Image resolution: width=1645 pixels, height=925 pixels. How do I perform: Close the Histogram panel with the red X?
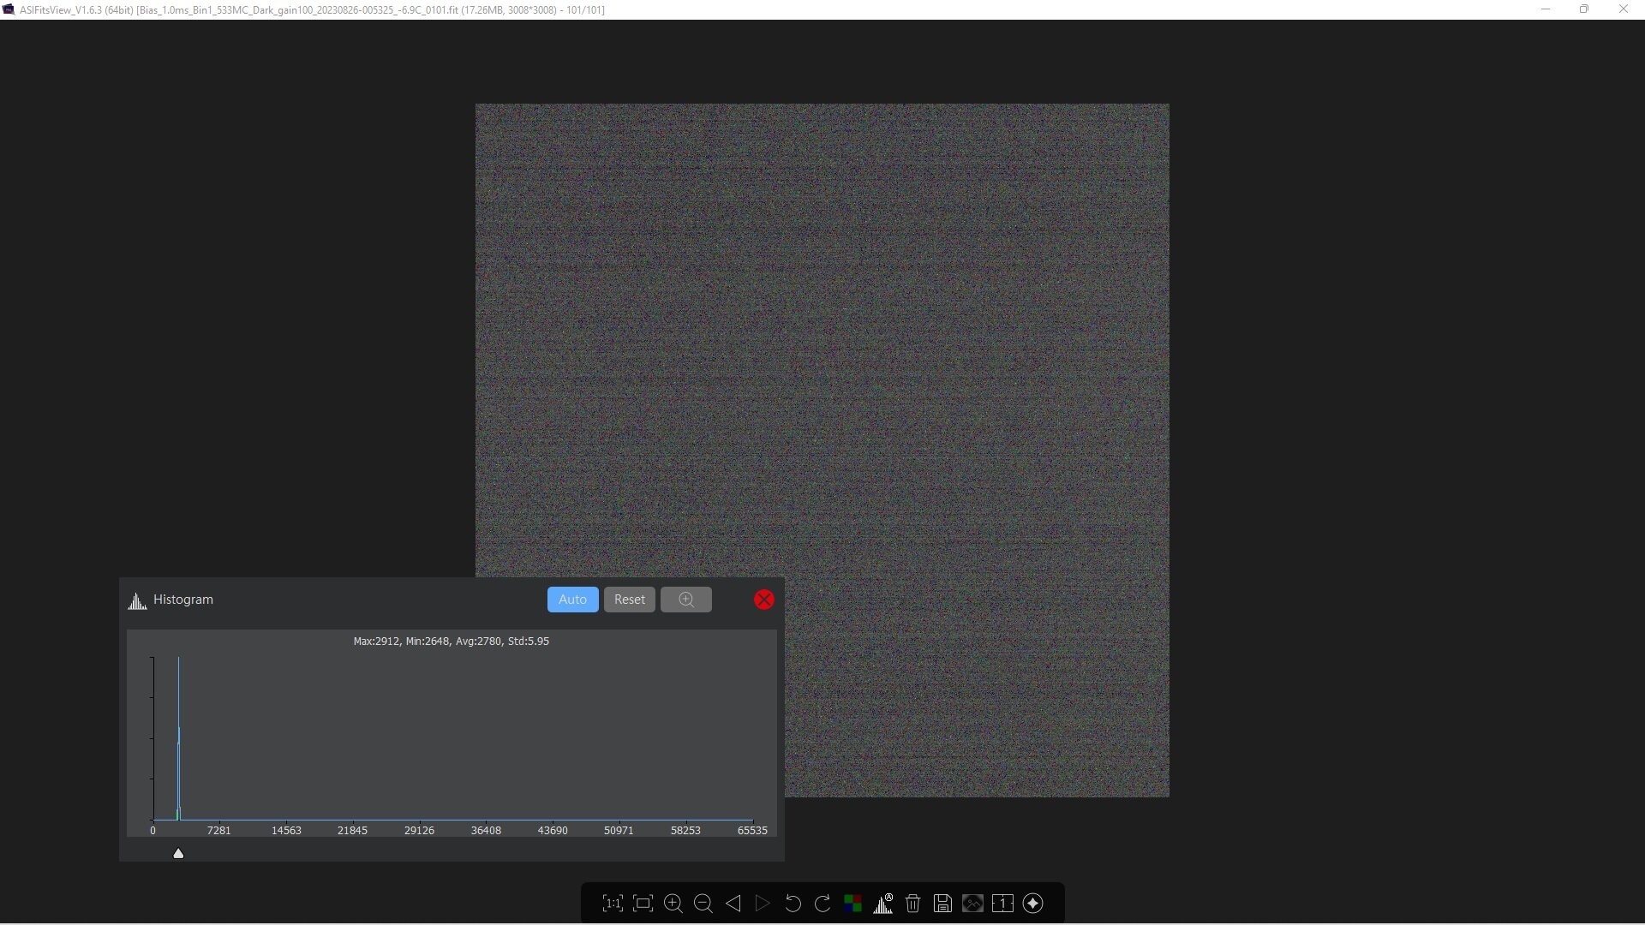coord(763,600)
